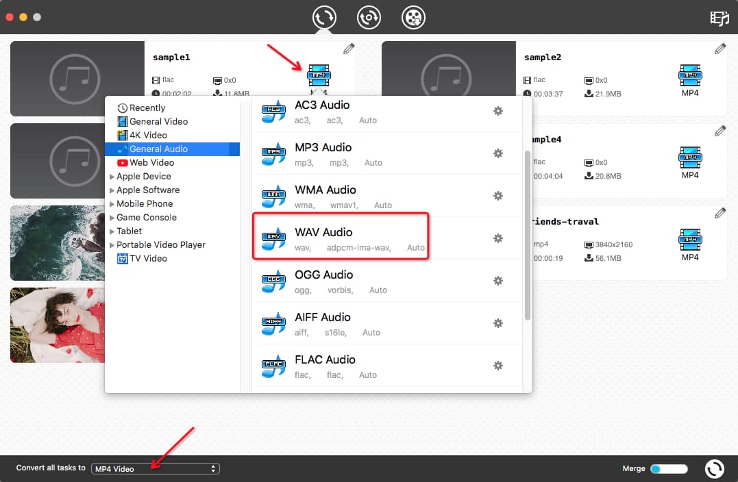Open settings gear next to MP3 Audio
This screenshot has width=738, height=482.
coord(498,153)
